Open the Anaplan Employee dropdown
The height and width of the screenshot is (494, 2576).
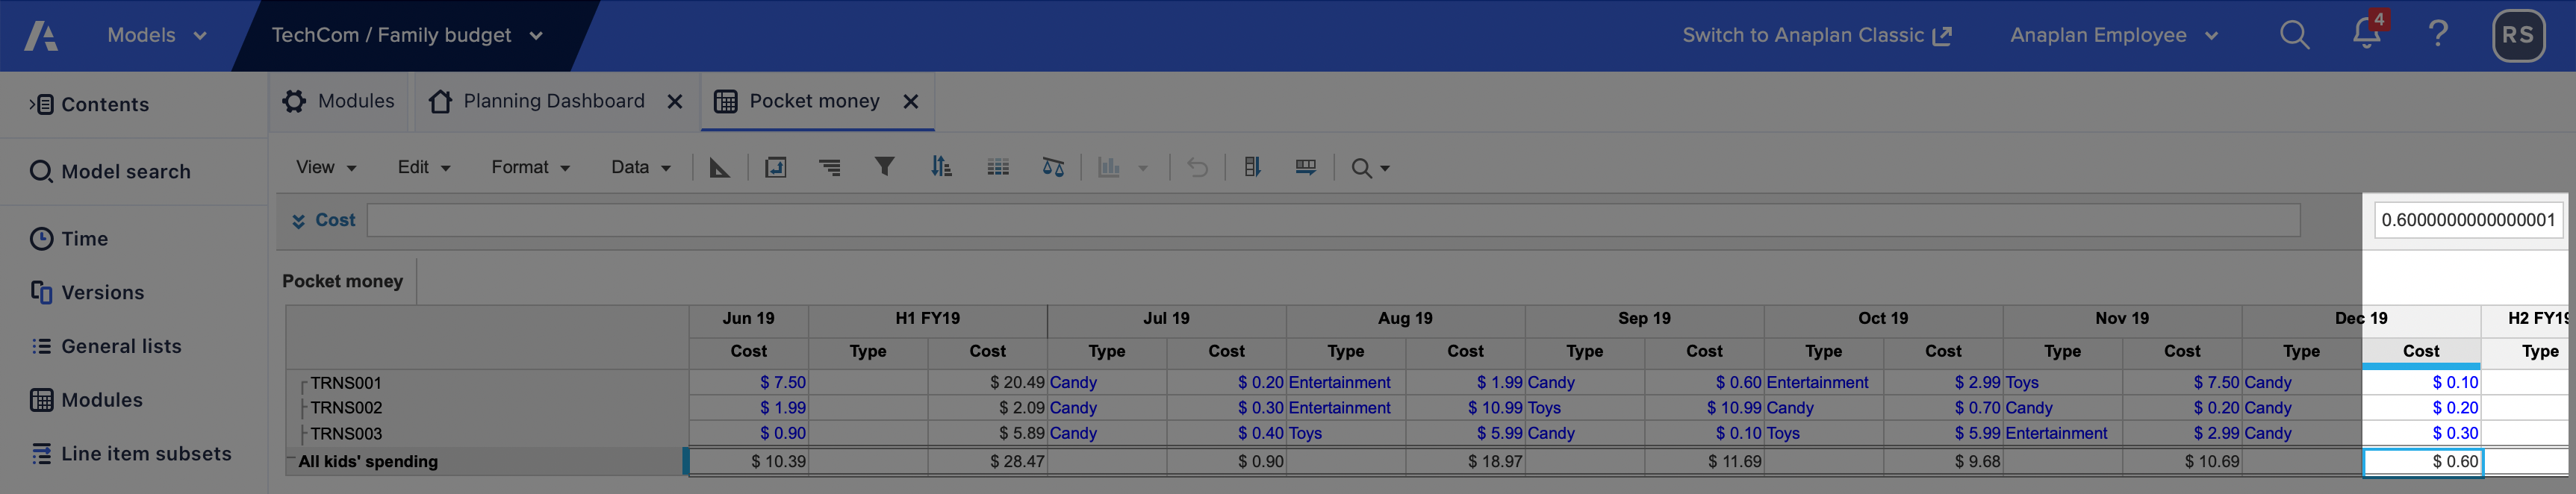click(x=2113, y=35)
